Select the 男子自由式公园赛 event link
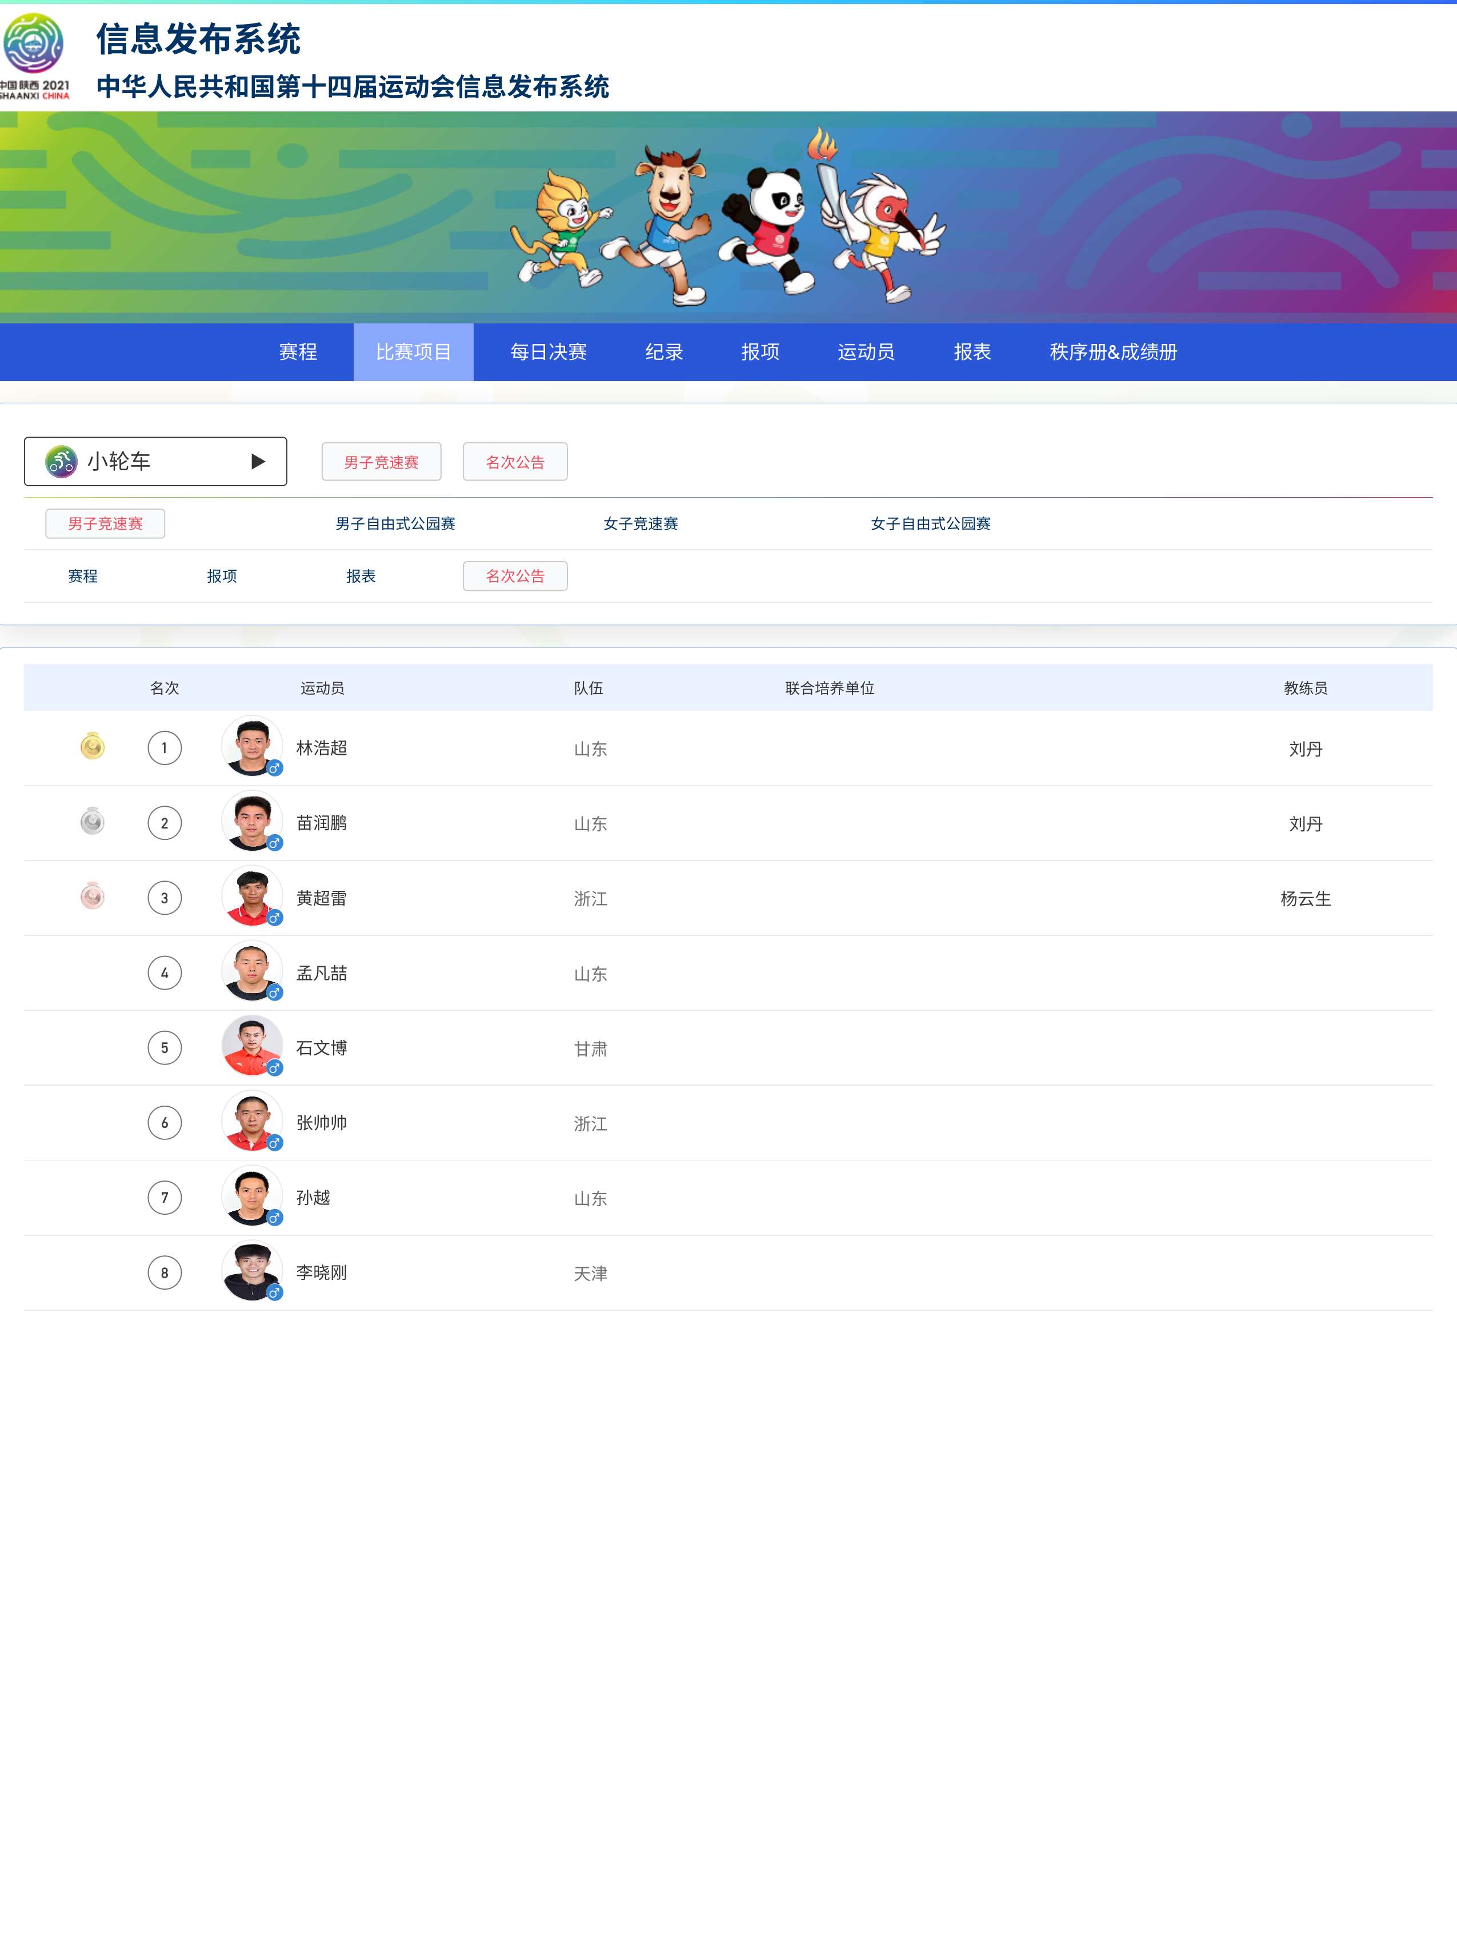1457x1949 pixels. coord(395,523)
